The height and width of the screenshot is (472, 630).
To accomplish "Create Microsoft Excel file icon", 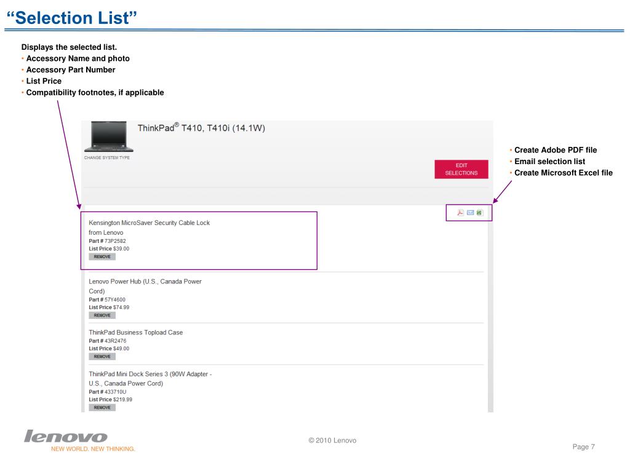I will coord(479,213).
